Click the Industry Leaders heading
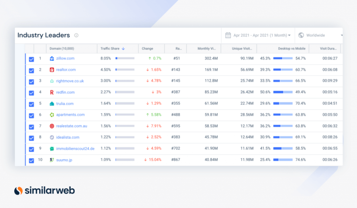The image size is (357, 208). 44,35
